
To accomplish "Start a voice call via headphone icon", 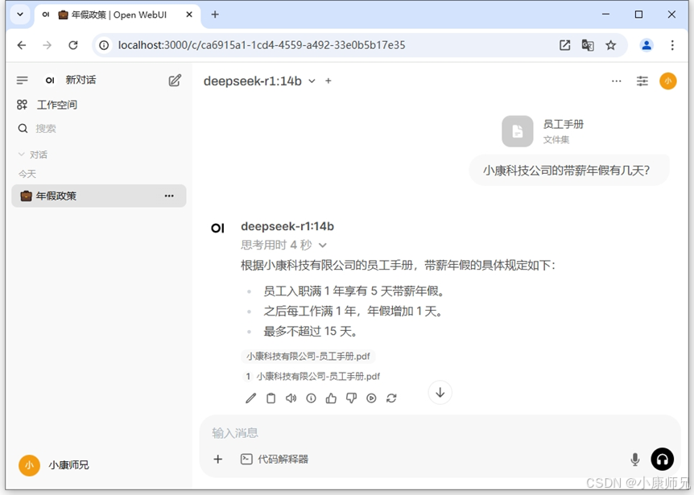I will (662, 459).
